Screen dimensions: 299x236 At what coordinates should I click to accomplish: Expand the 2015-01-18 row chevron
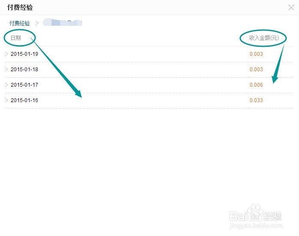click(x=6, y=70)
